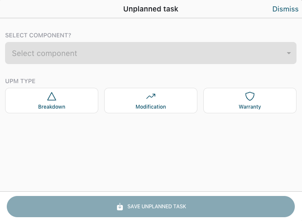Click the "SELECT COMPONENT?" field label
Screen dimensions: 302x221
coord(38,35)
